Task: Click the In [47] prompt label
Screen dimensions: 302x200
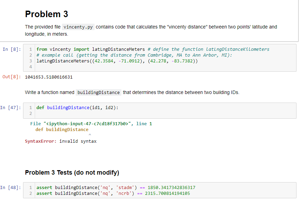Action: [x=11, y=107]
